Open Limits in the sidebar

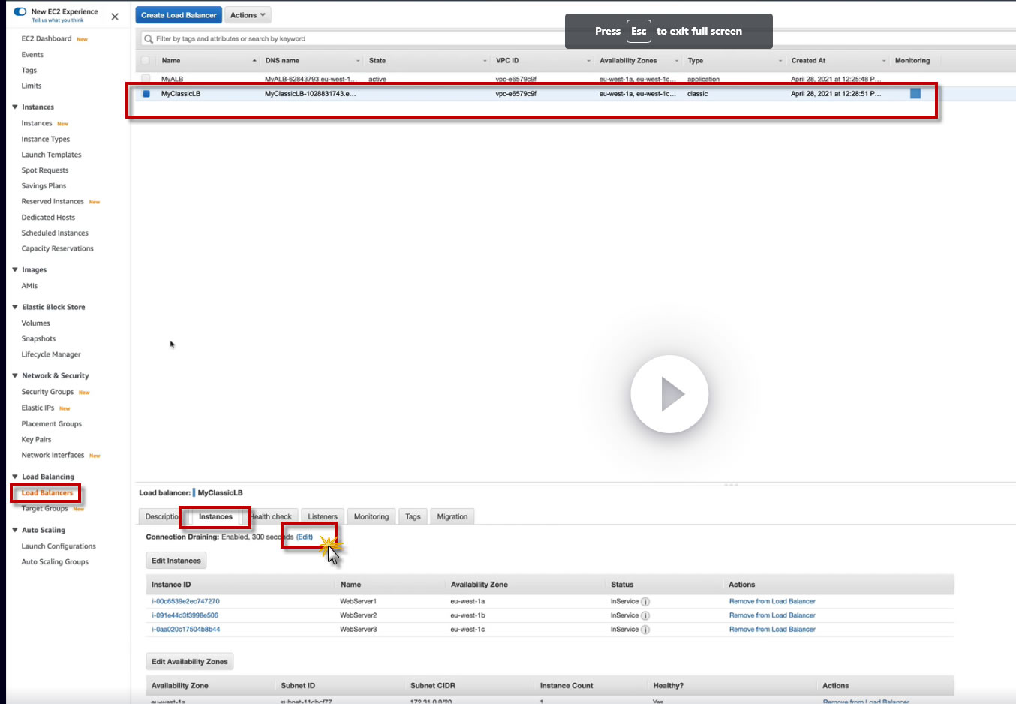click(32, 86)
